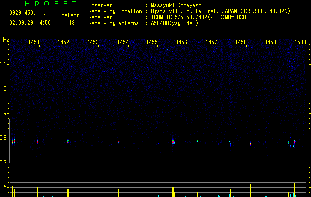Viewport: 311px width, 197px height.
Task: Click the receiving location Ogata-vill. Akita-Pref. text
Action: [x=185, y=11]
